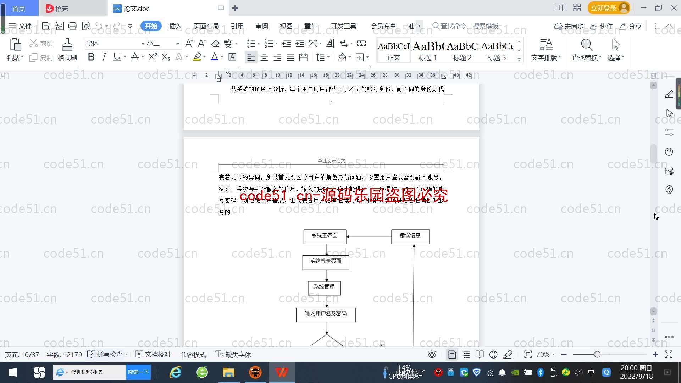Click the 立即登录 login button
681x383 pixels.
point(609,8)
